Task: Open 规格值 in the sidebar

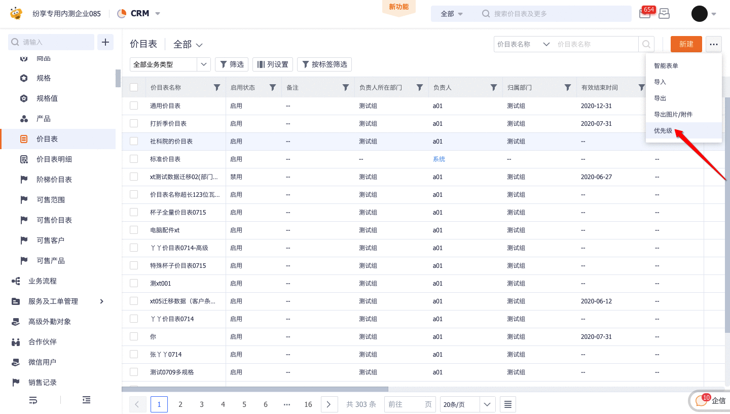Action: (x=47, y=98)
